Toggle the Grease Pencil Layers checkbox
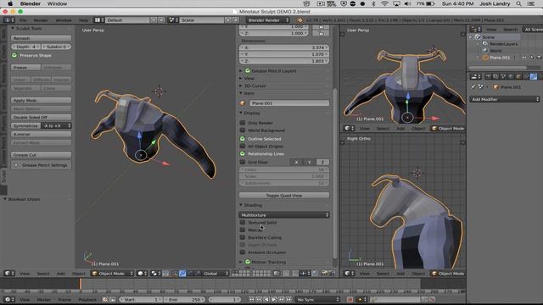 click(x=248, y=70)
